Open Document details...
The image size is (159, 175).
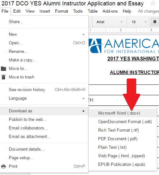(44, 149)
